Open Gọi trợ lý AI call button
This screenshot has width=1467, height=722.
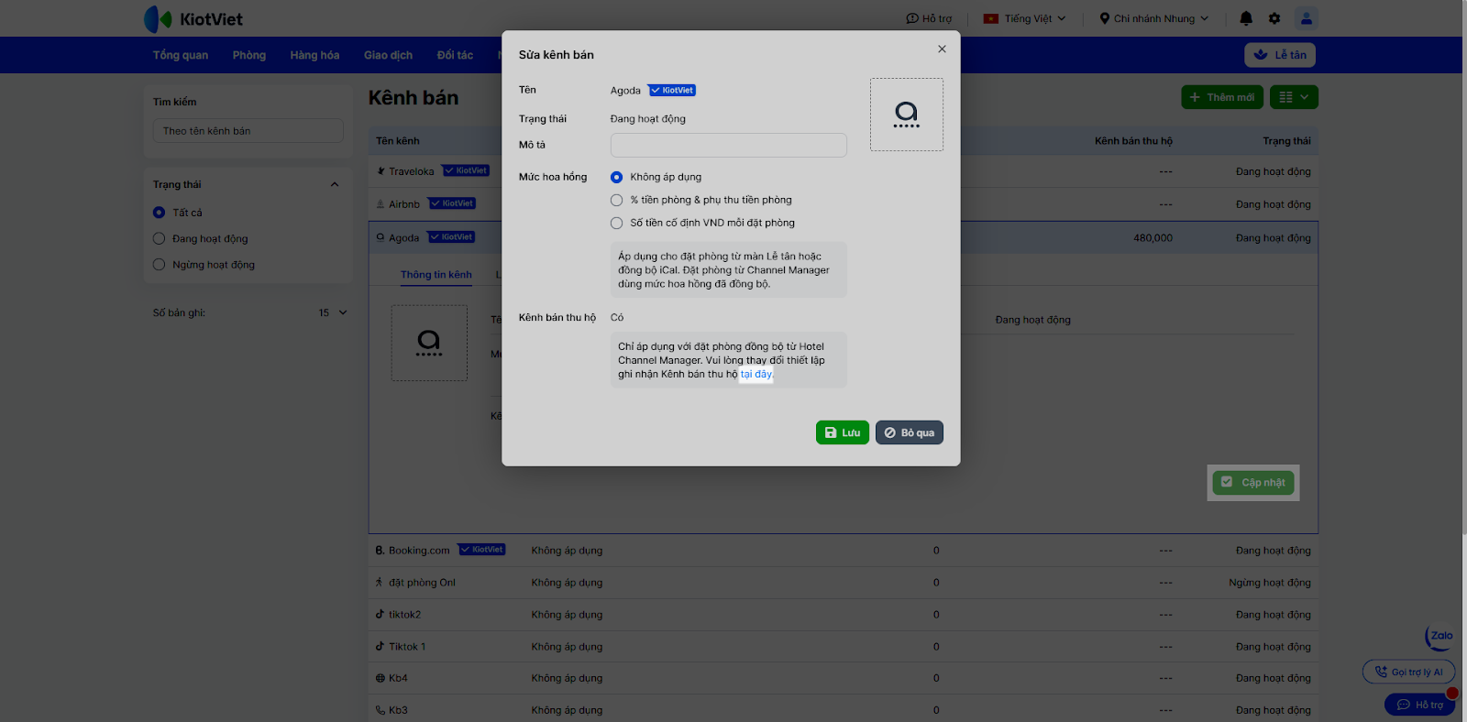pos(1408,672)
